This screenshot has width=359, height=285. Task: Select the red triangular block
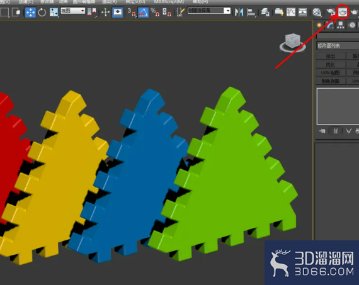click(x=8, y=147)
